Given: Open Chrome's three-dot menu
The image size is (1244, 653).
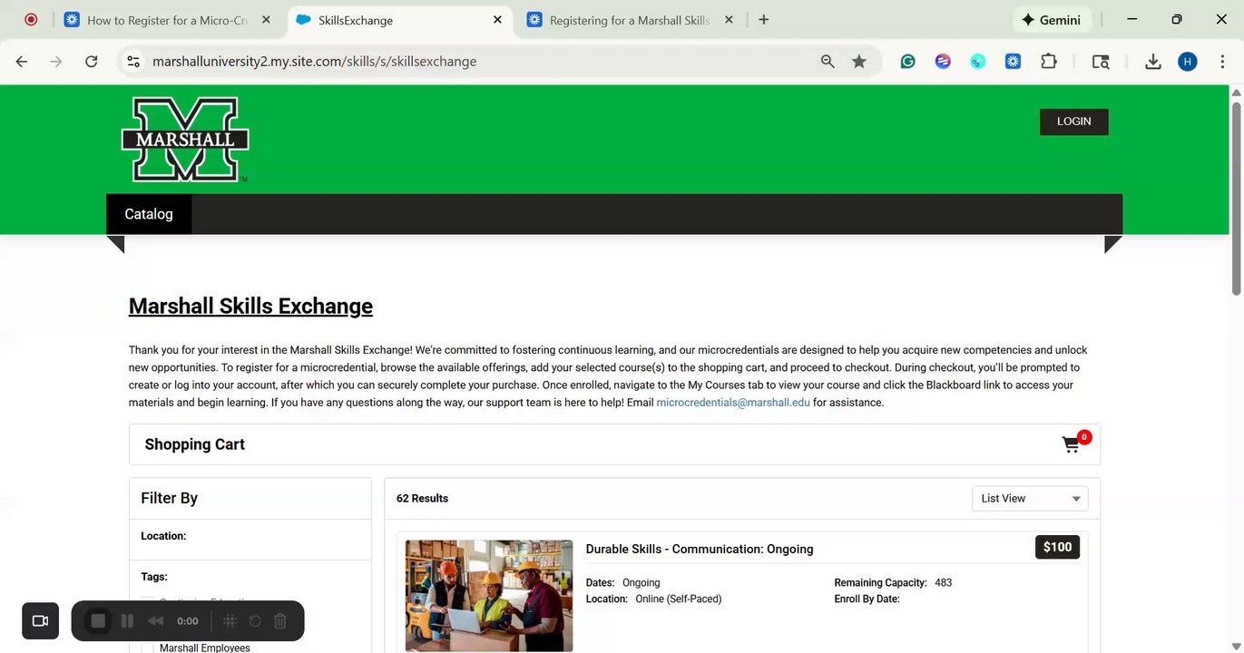Looking at the screenshot, I should [1222, 62].
